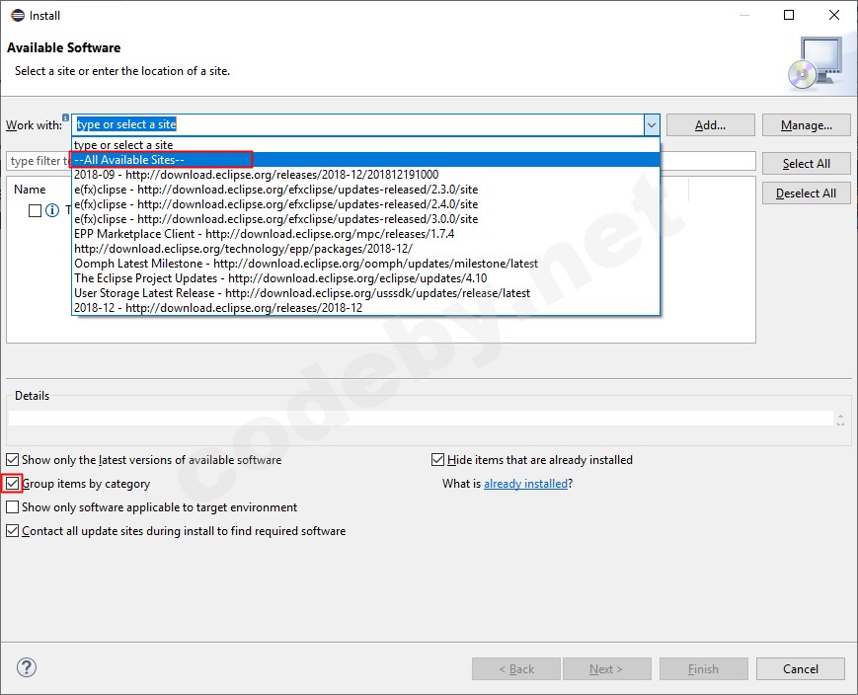This screenshot has height=695, width=858.
Task: Select 2018-09 releases site entry
Action: [365, 175]
